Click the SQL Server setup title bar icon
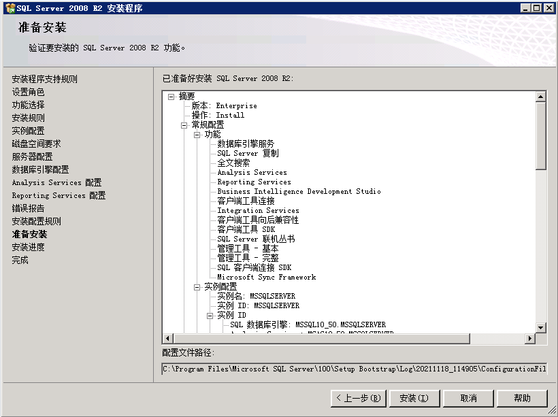Image resolution: width=558 pixels, height=417 pixels. tap(10, 7)
